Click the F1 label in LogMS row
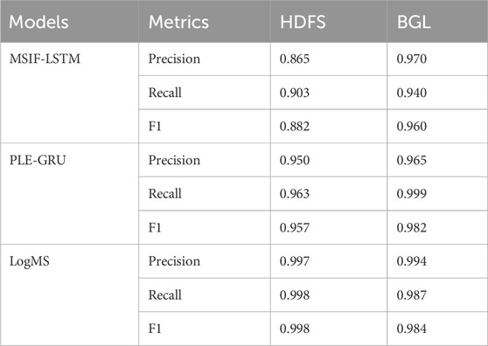488x346 pixels. coord(155,329)
